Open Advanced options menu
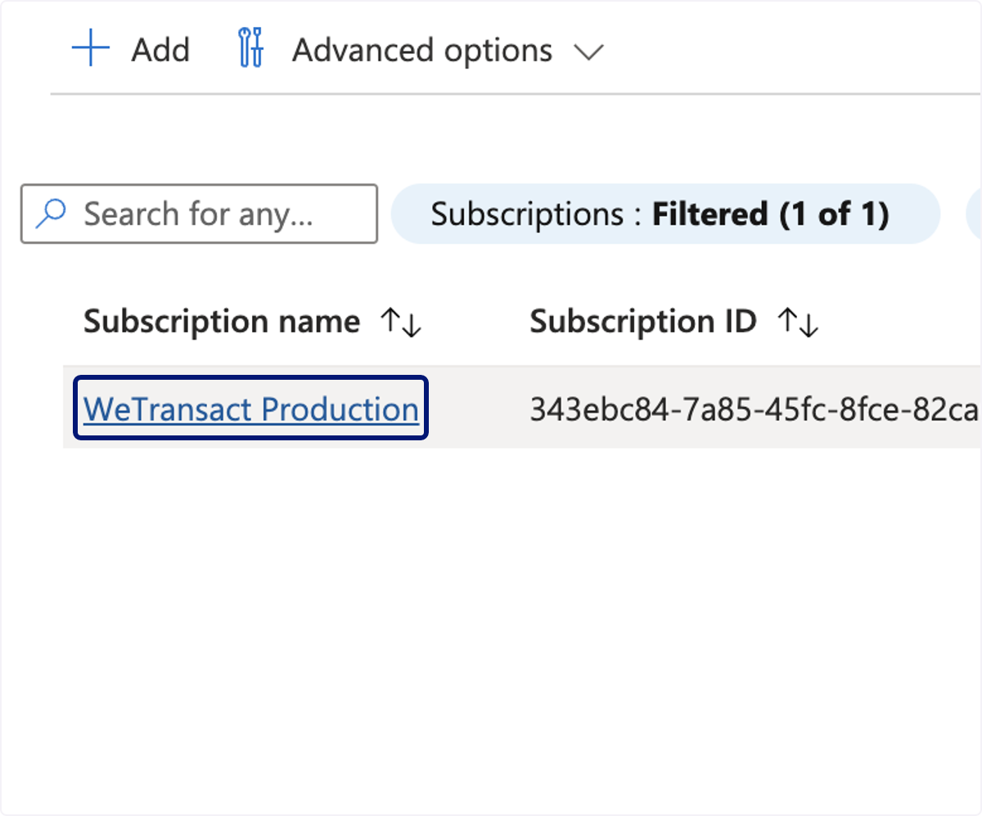The height and width of the screenshot is (816, 982). [421, 51]
